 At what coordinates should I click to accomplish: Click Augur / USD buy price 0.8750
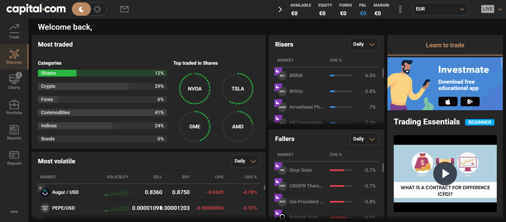tap(181, 192)
